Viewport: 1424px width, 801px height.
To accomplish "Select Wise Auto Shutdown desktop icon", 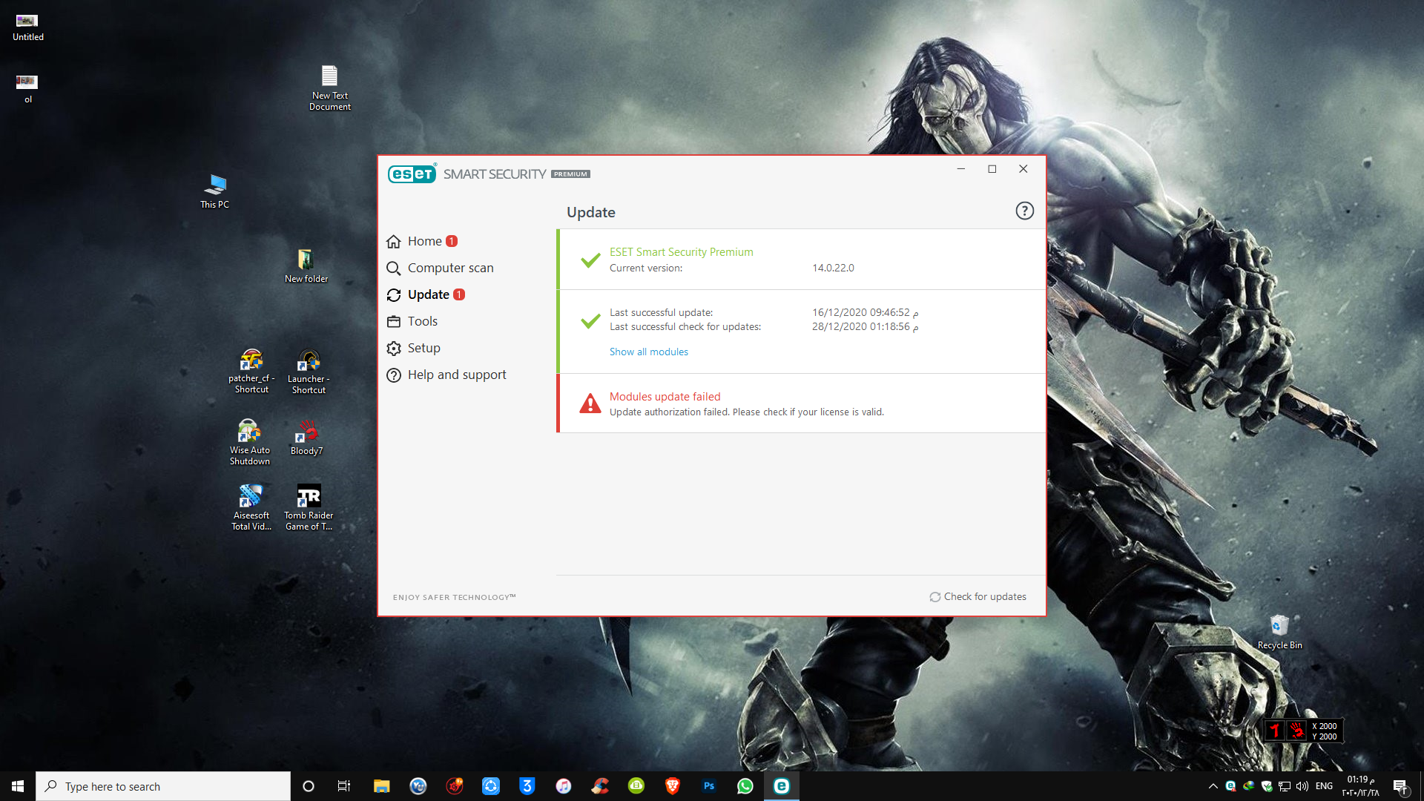I will pyautogui.click(x=249, y=443).
